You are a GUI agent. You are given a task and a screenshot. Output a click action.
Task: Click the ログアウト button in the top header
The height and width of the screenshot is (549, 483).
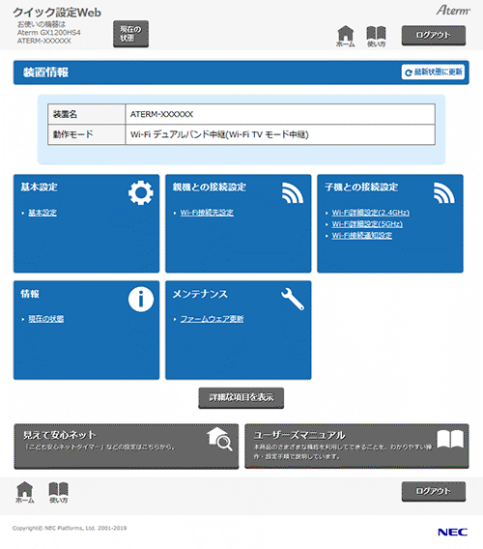coord(434,36)
